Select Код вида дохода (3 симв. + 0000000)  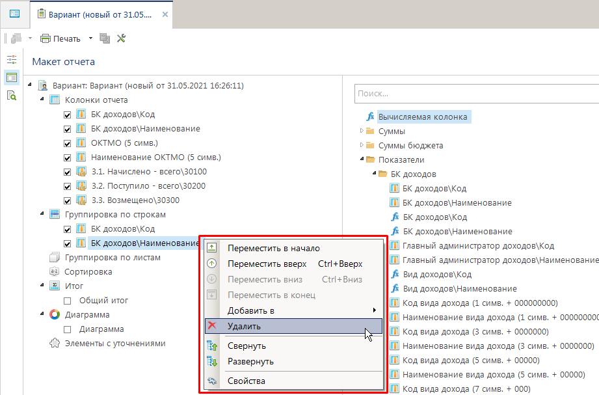click(x=475, y=331)
